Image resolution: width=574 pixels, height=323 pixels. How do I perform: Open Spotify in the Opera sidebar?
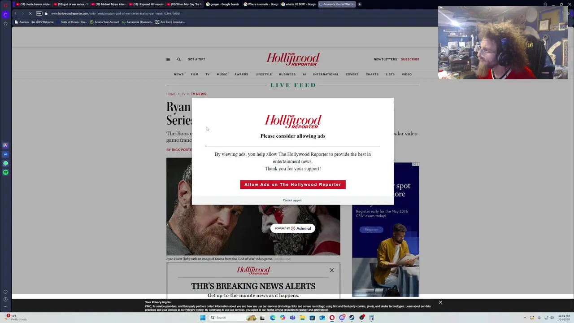[5, 172]
